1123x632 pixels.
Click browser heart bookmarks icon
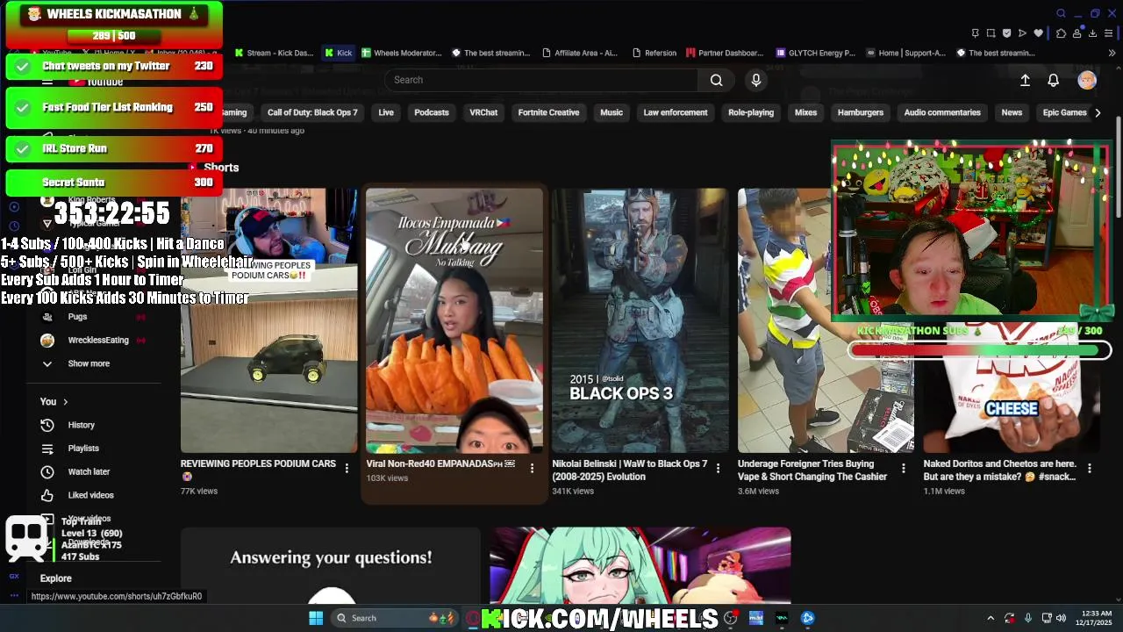1039,33
